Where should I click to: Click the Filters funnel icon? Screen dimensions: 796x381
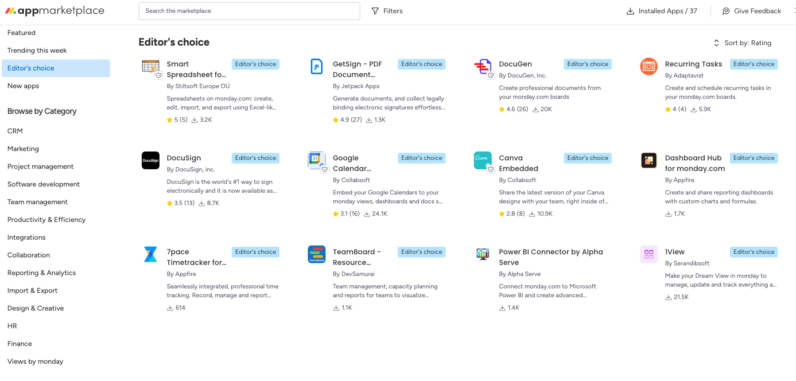pos(375,11)
